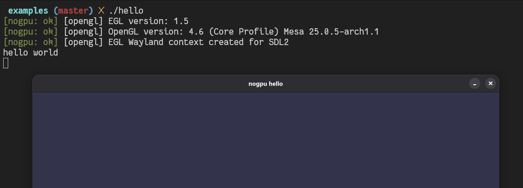The height and width of the screenshot is (188, 523).
Task: Click the './hello' command text
Action: point(126,10)
